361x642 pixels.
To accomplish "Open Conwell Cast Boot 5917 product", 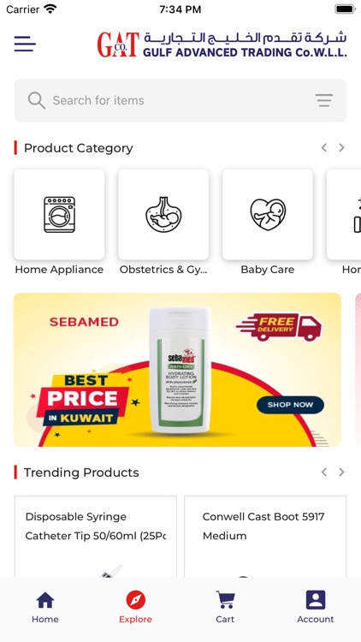I will click(265, 537).
